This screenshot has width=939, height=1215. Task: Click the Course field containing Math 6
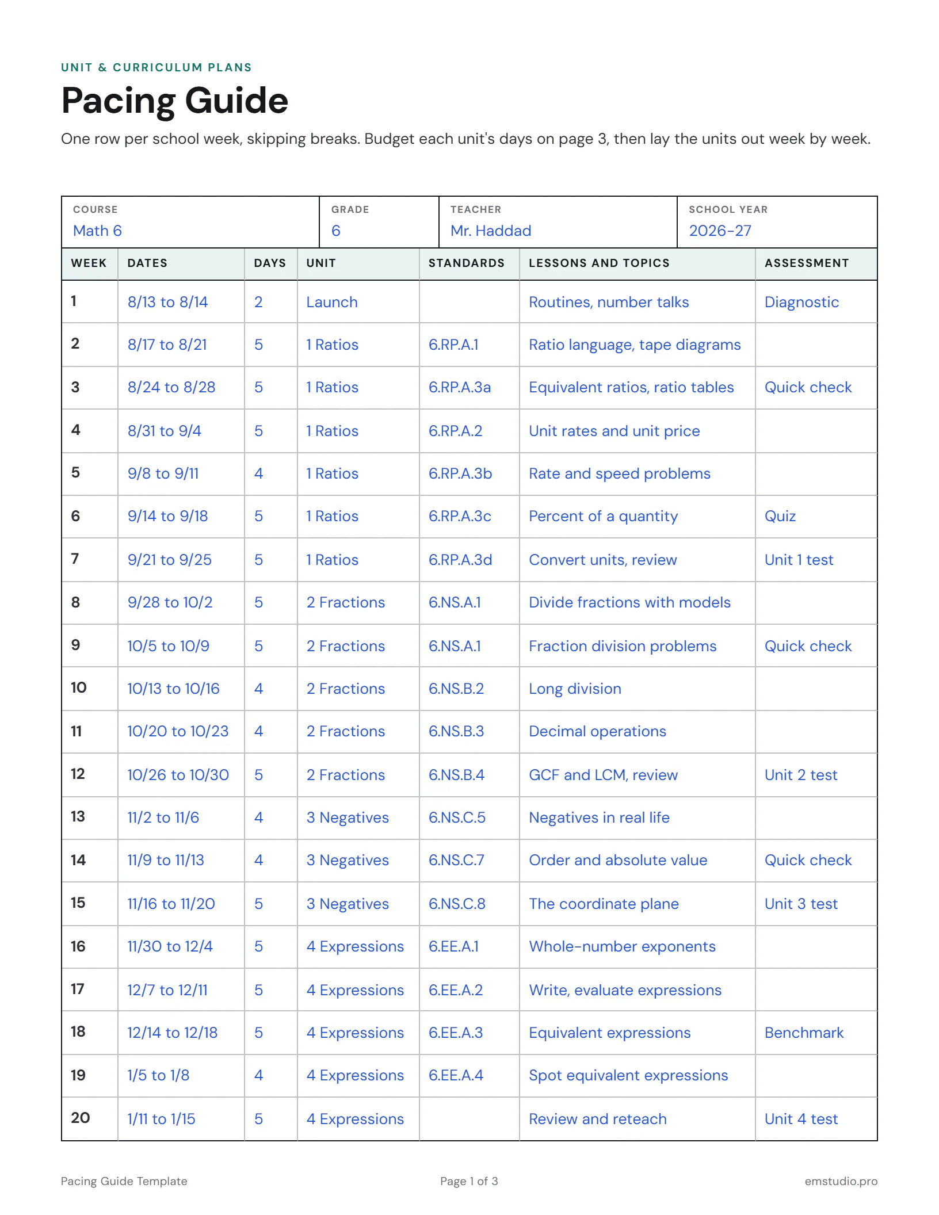190,223
